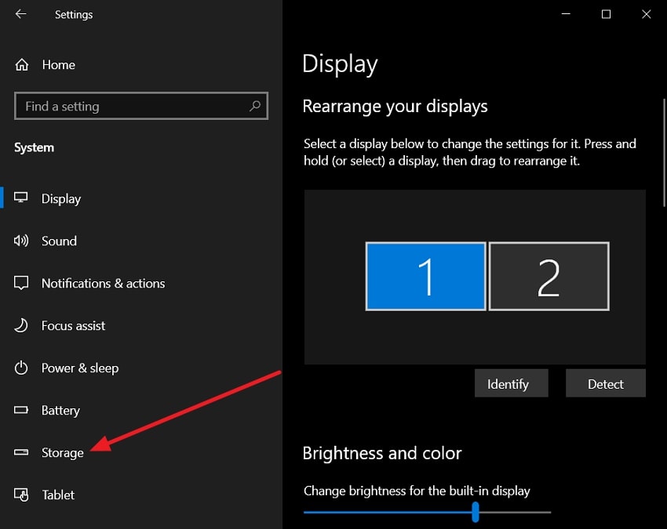Click the brightness slider handle
Screen dimensions: 667x529
point(476,512)
